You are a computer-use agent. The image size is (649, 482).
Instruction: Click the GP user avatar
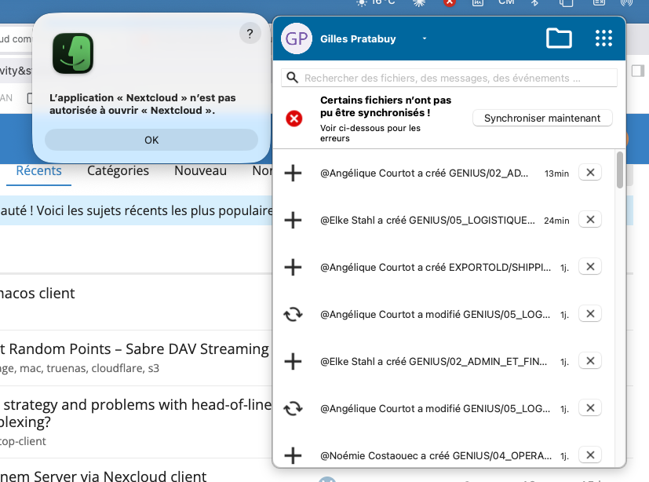297,38
